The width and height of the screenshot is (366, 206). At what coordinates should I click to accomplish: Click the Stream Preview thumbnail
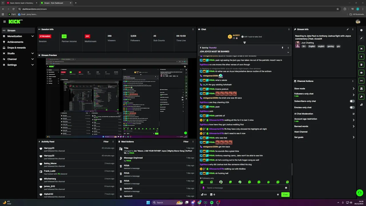(117, 98)
